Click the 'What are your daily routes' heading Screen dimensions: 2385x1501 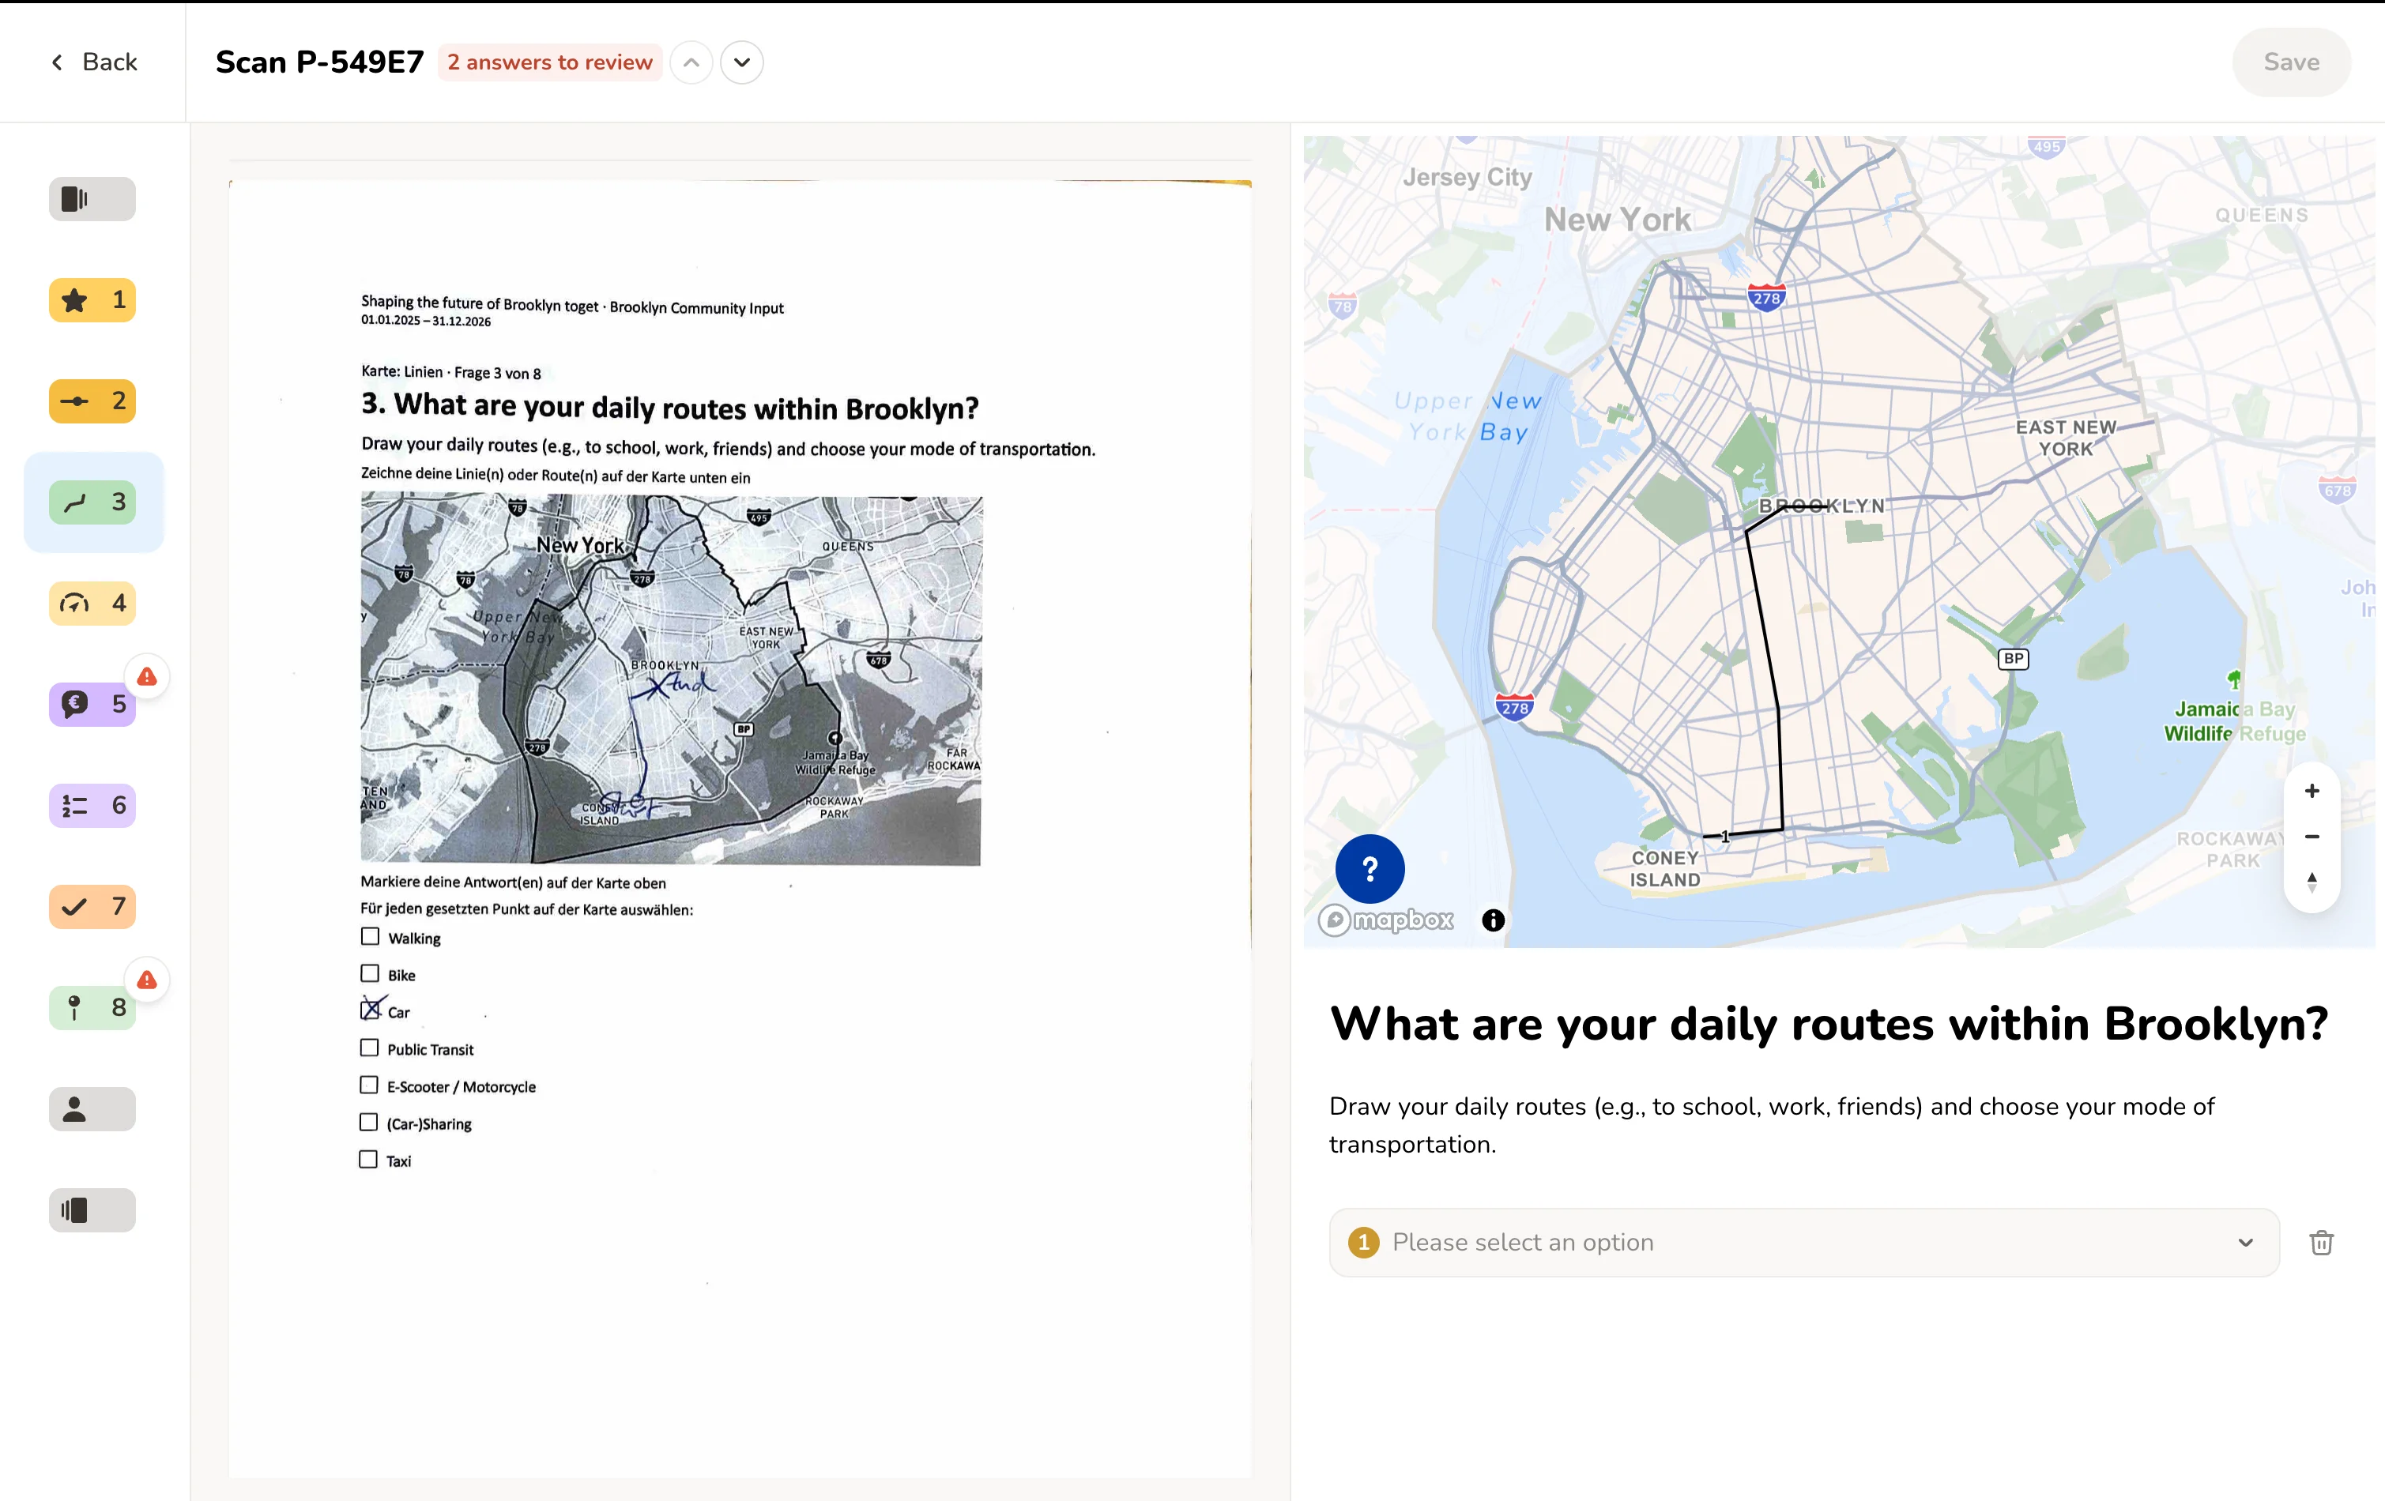click(1829, 1023)
